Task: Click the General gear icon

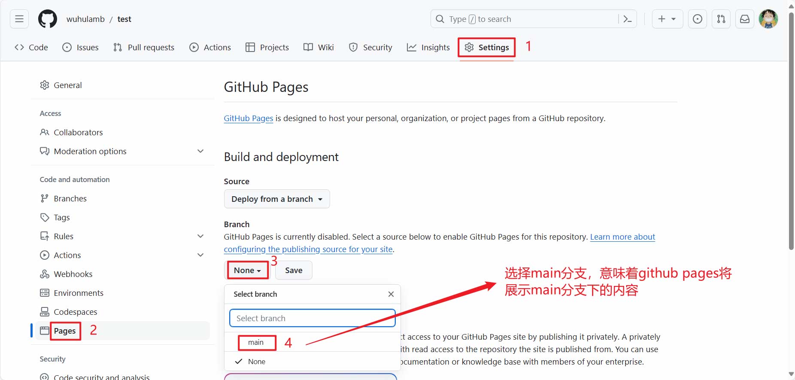Action: pos(45,85)
